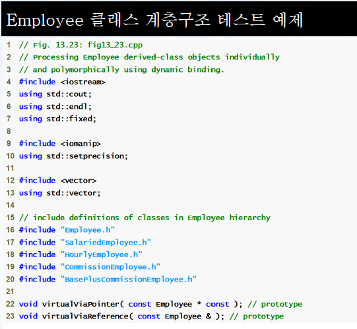Image resolution: width=357 pixels, height=329 pixels.
Task: Click the using std::vector statement
Action: (59, 193)
